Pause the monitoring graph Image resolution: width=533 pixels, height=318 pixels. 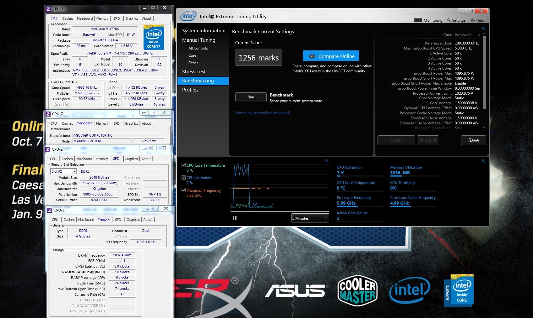235,218
